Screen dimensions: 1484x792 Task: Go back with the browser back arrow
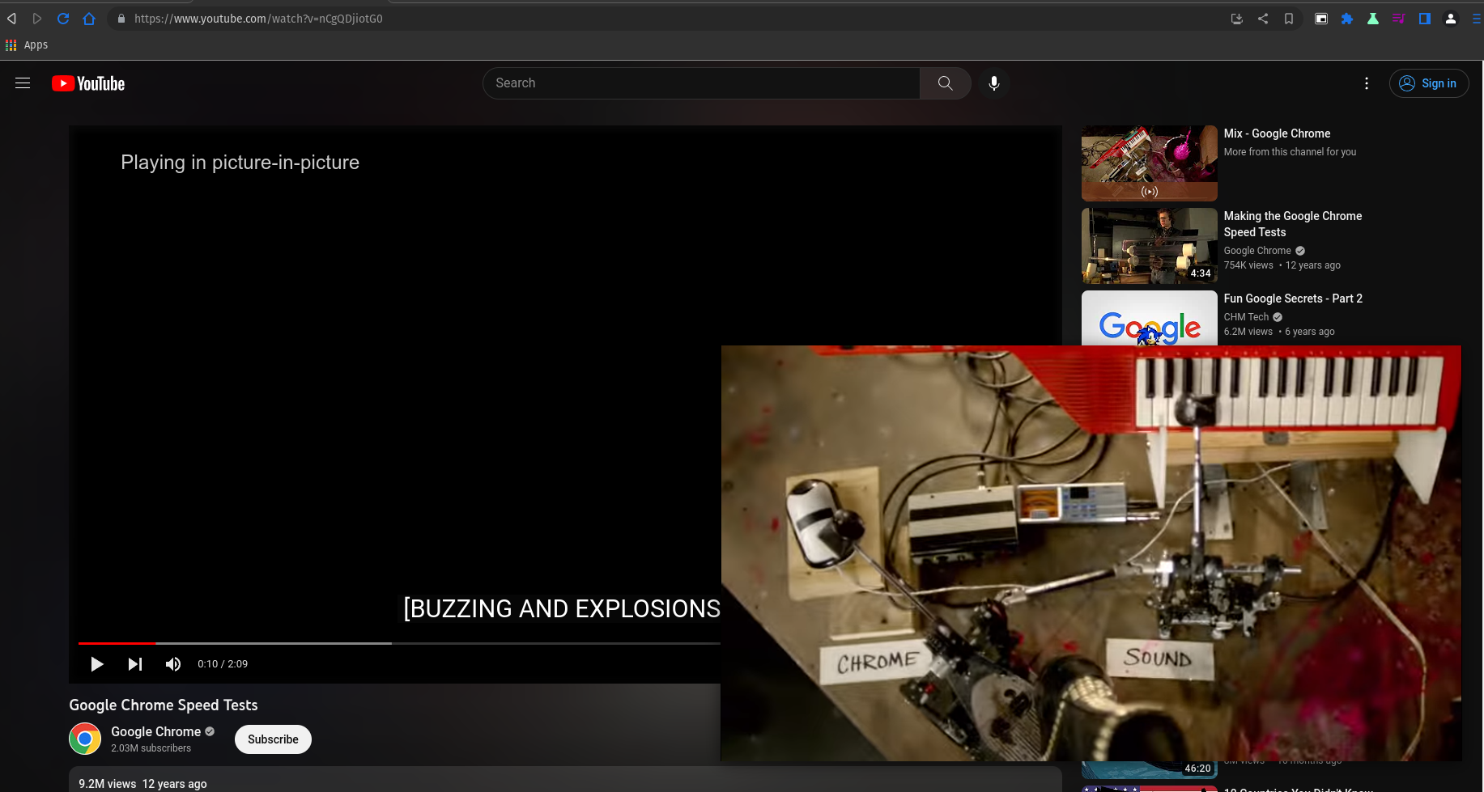coord(12,18)
